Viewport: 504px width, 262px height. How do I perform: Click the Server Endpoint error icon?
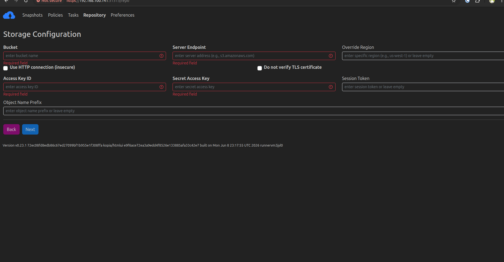coord(331,56)
